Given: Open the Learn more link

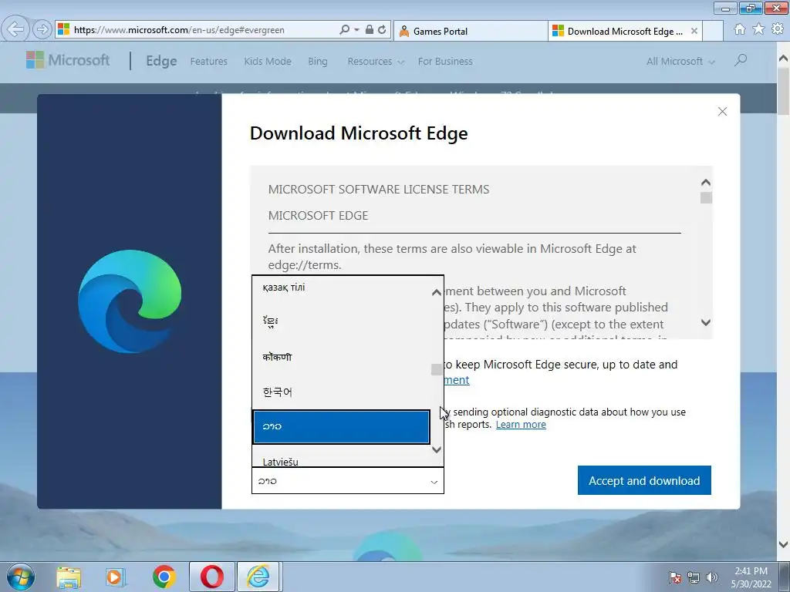Looking at the screenshot, I should [521, 425].
